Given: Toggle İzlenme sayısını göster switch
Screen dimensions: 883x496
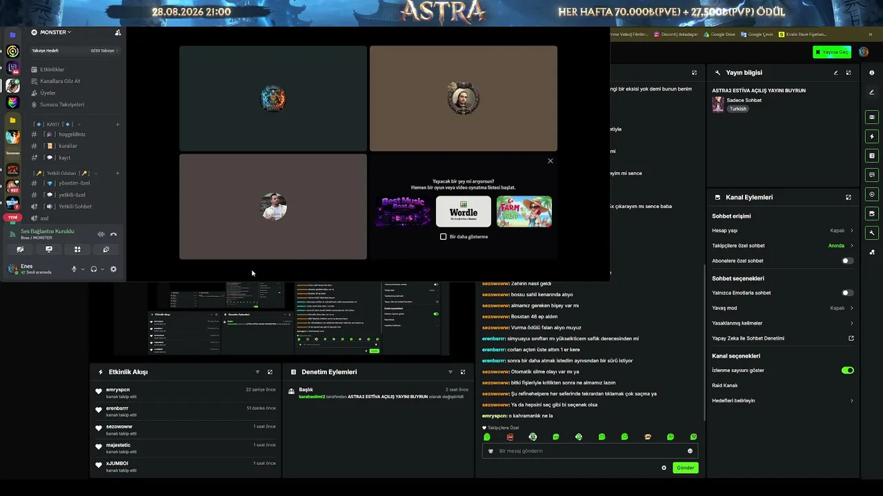Looking at the screenshot, I should coord(848,371).
